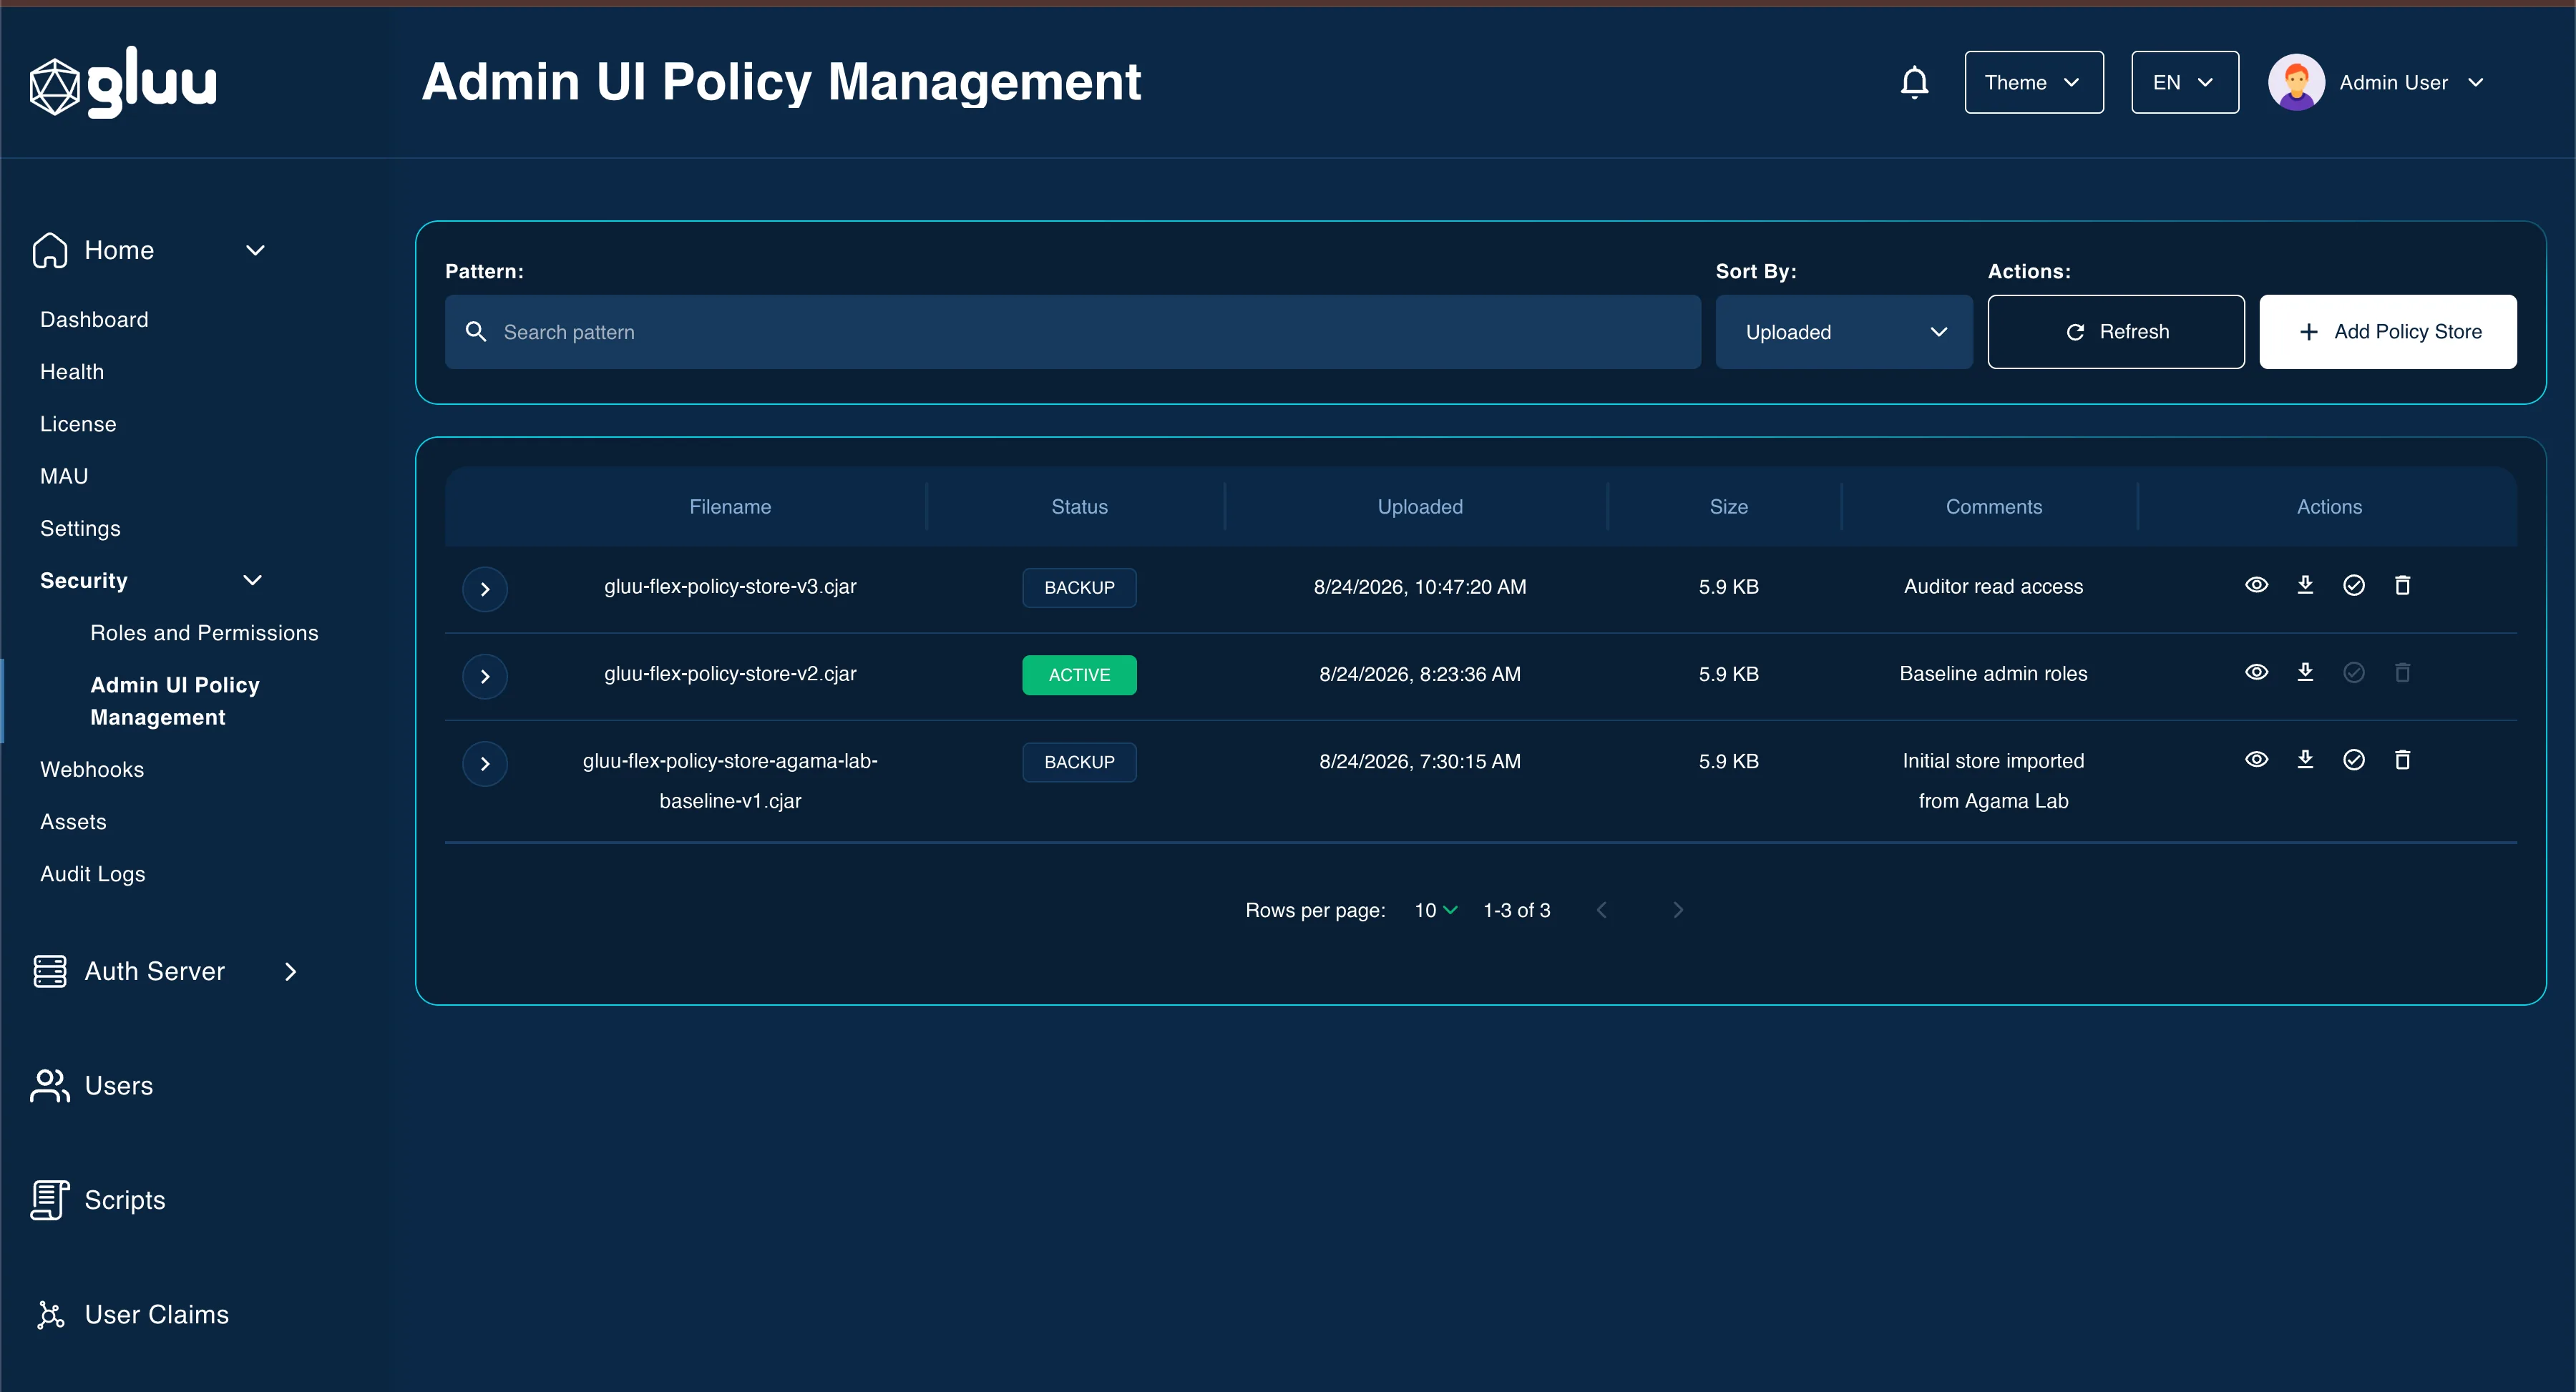This screenshot has width=2576, height=1392.
Task: Sort by the Filename column header
Action: pos(730,507)
